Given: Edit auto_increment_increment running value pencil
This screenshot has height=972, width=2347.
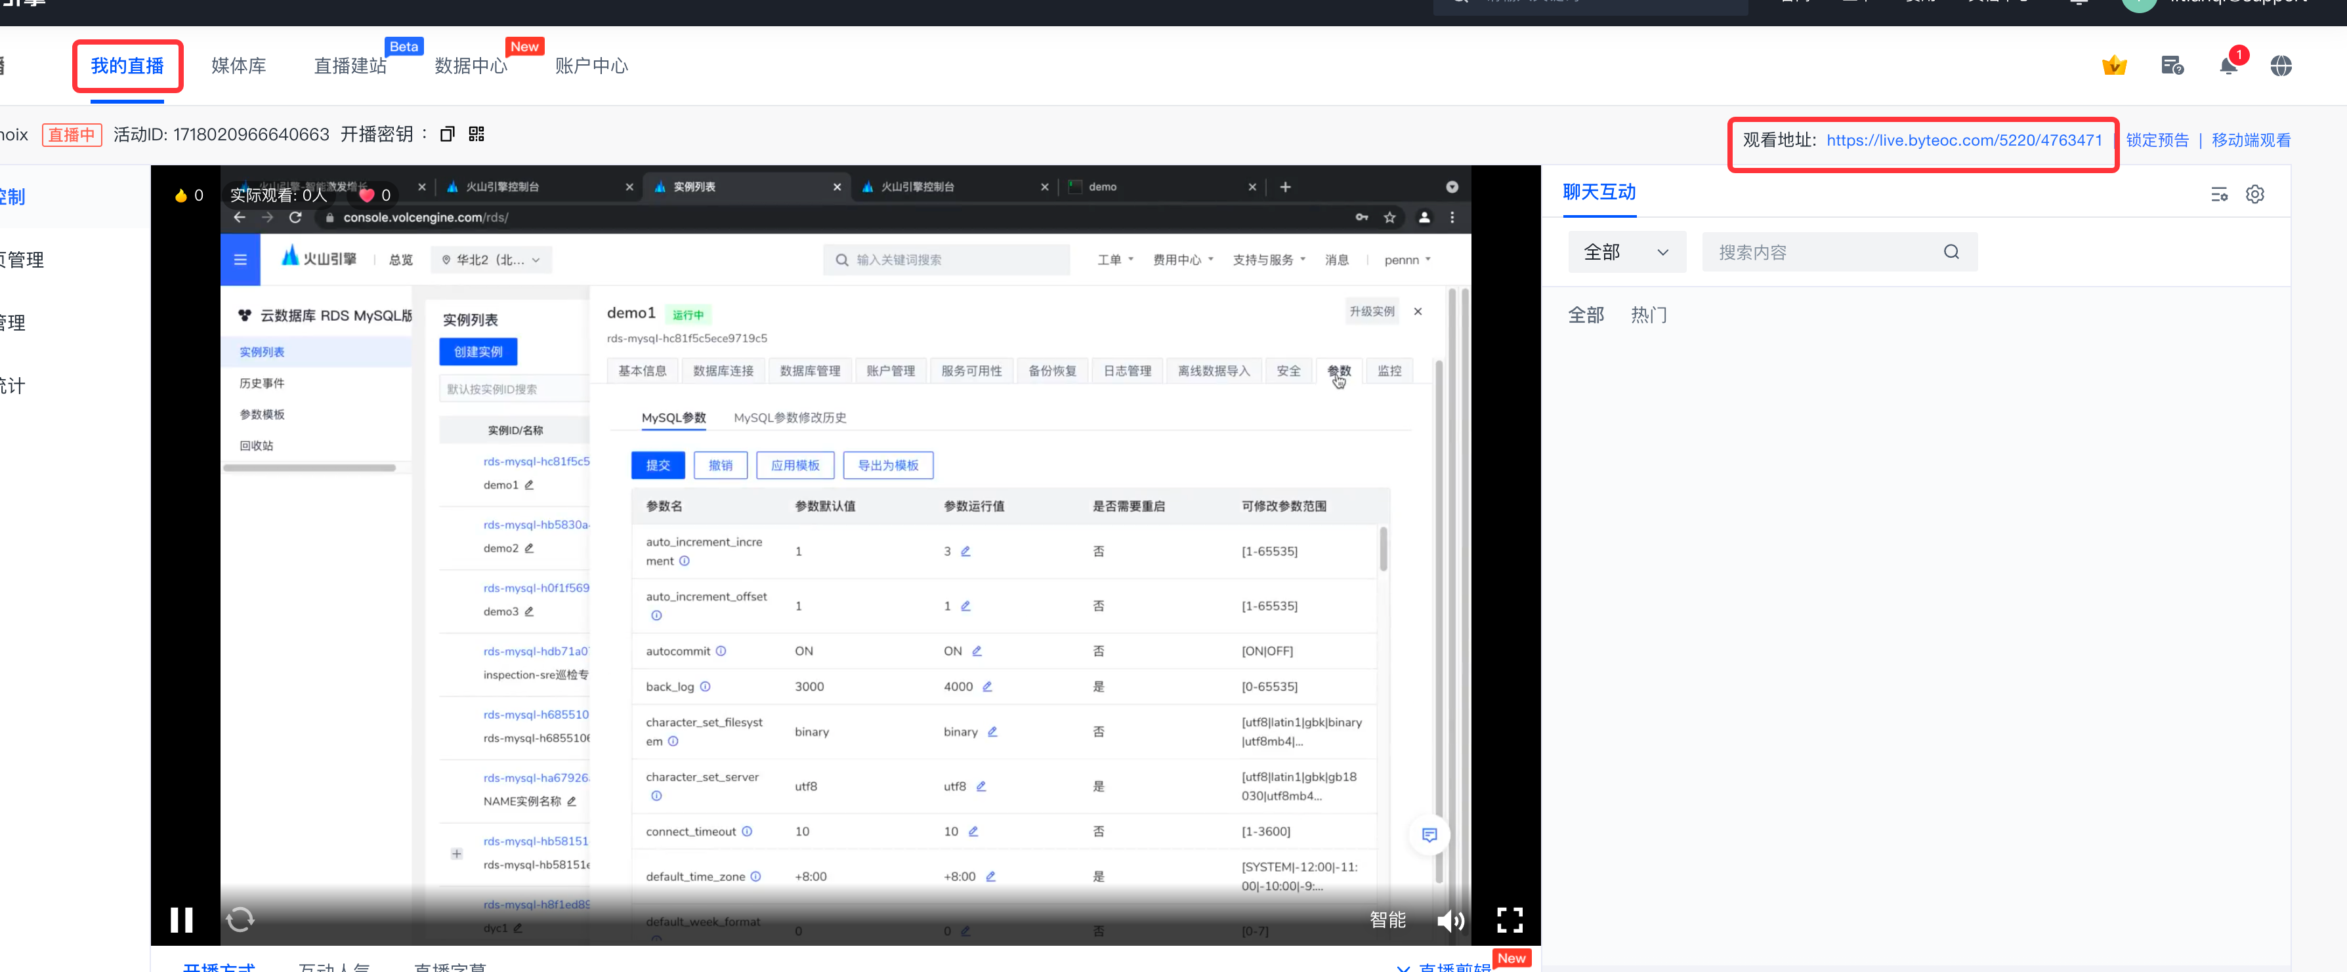Looking at the screenshot, I should click(x=965, y=552).
